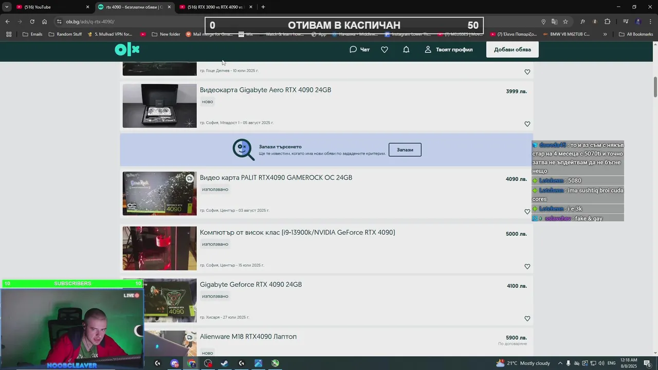The width and height of the screenshot is (658, 370).
Task: Click Запази saved search button
Action: coord(405,150)
